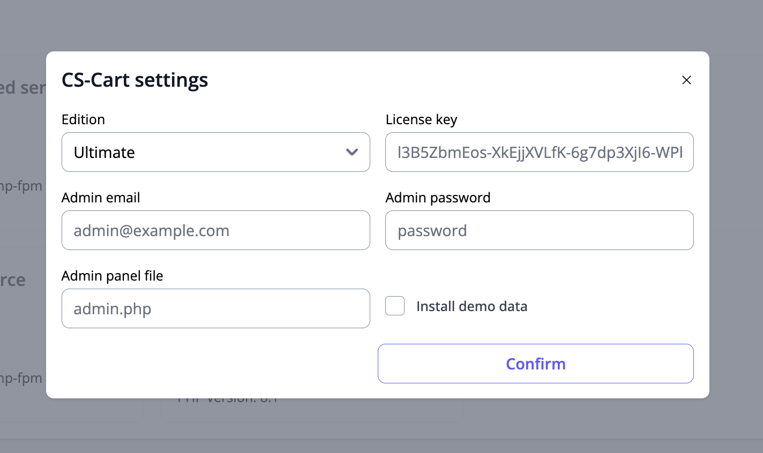The height and width of the screenshot is (453, 763).
Task: Focus the License key input field
Action: coord(539,152)
